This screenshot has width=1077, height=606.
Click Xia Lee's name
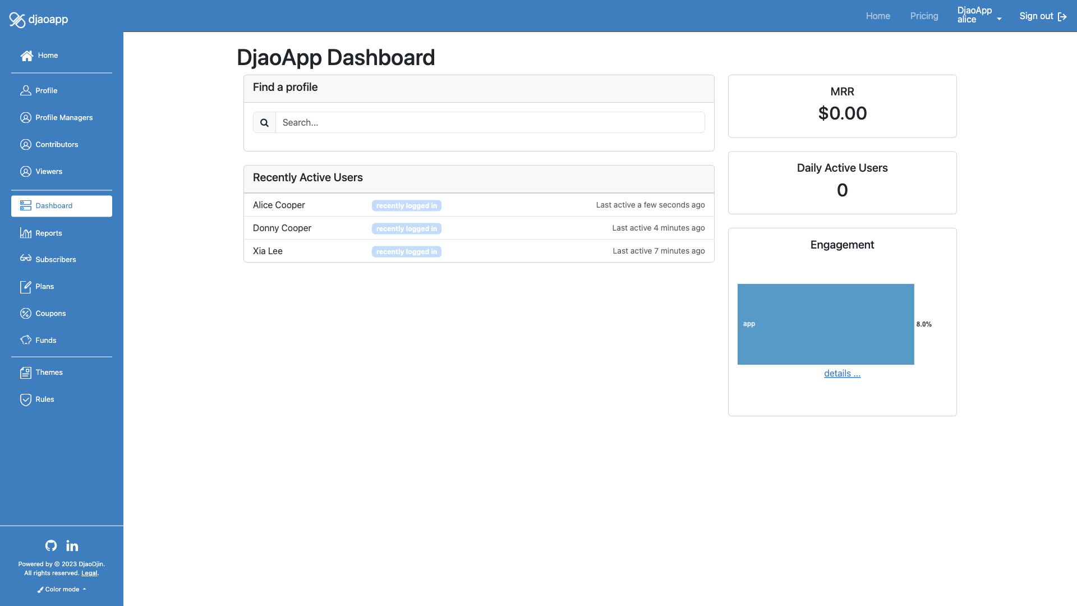pos(268,251)
